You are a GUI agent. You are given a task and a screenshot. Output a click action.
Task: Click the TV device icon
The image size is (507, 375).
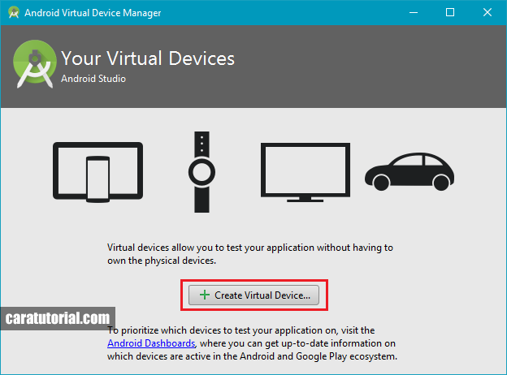pyautogui.click(x=305, y=172)
